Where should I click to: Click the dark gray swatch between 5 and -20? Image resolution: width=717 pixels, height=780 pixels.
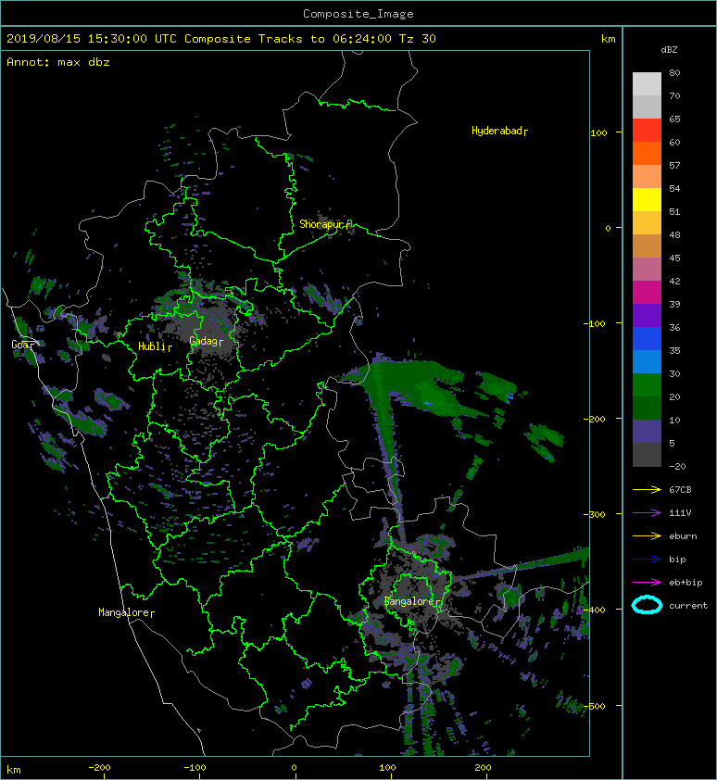click(647, 455)
